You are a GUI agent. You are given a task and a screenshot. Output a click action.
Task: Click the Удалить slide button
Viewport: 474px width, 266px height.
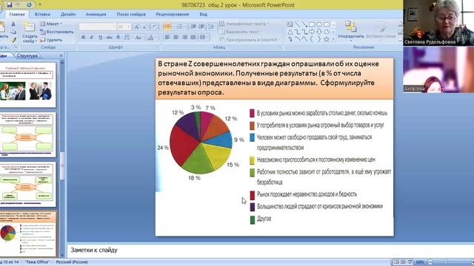51,39
